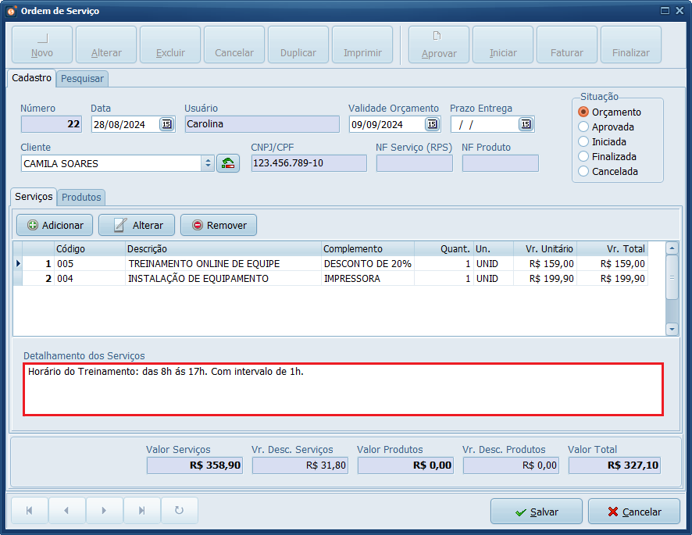Viewport: 692px width, 535px height.
Task: Click the client lookup icon beside Cliente
Action: point(228,163)
